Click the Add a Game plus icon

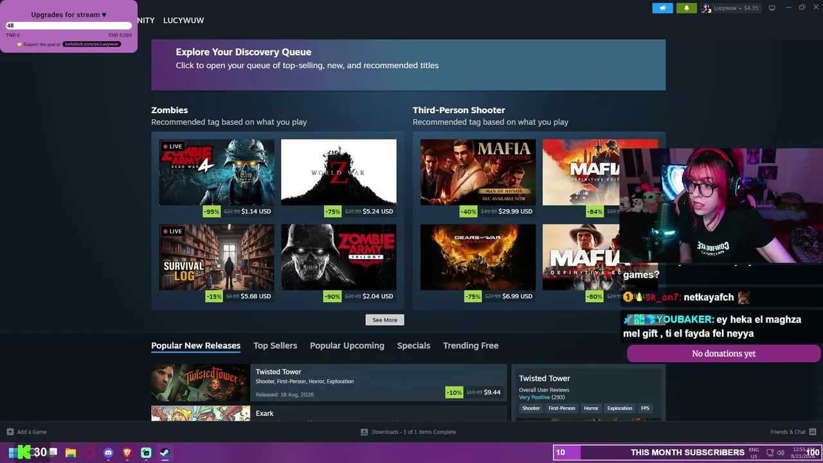[x=10, y=432]
